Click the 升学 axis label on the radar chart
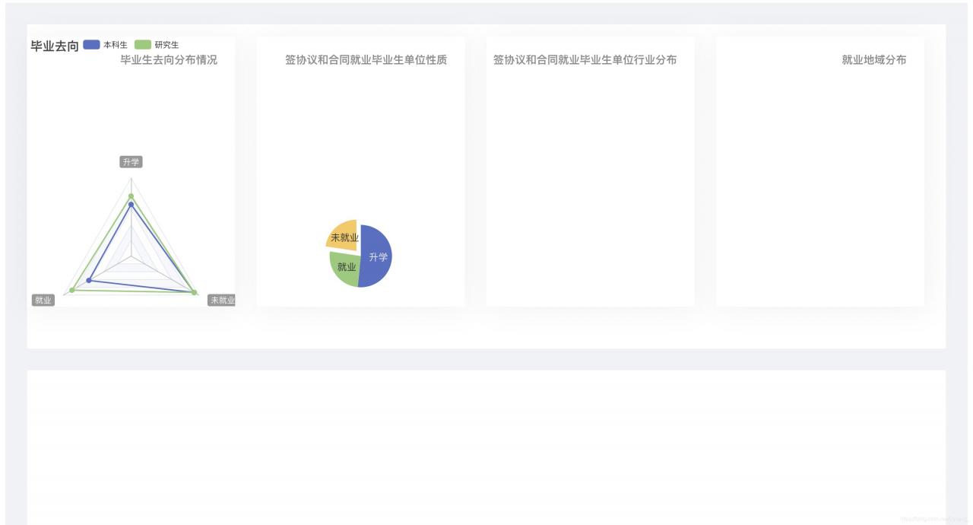The image size is (973, 525). tap(131, 161)
